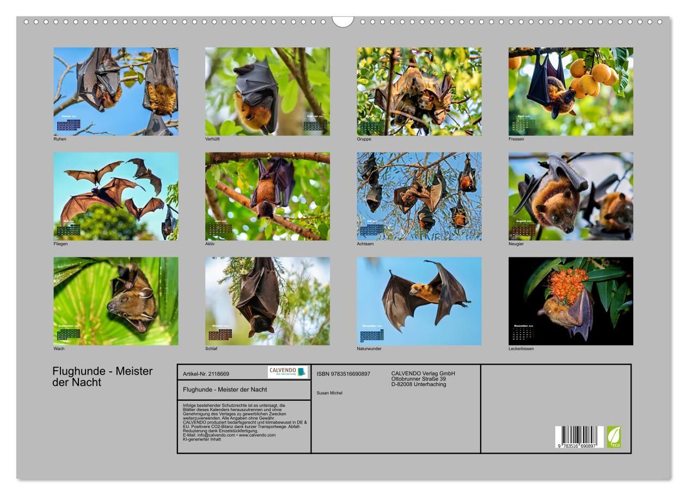686x495 pixels.
Task: Click the Artikel-Nr. 2118669 text
Action: pos(206,374)
